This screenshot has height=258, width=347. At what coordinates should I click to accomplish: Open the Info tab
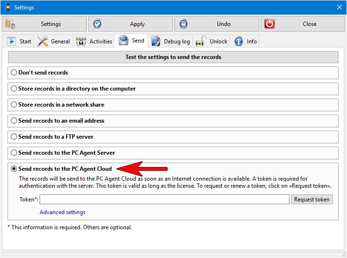[x=245, y=41]
